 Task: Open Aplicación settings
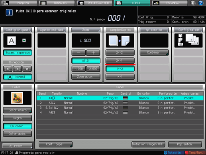click(x=154, y=30)
